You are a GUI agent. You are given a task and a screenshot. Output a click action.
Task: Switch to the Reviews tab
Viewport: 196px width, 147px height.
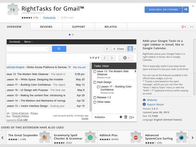46,27
